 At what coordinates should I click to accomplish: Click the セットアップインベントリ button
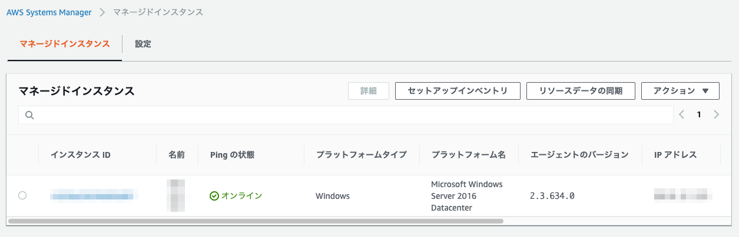pyautogui.click(x=458, y=91)
